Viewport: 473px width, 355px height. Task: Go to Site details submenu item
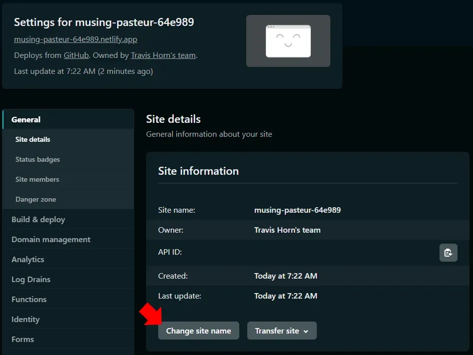click(33, 139)
